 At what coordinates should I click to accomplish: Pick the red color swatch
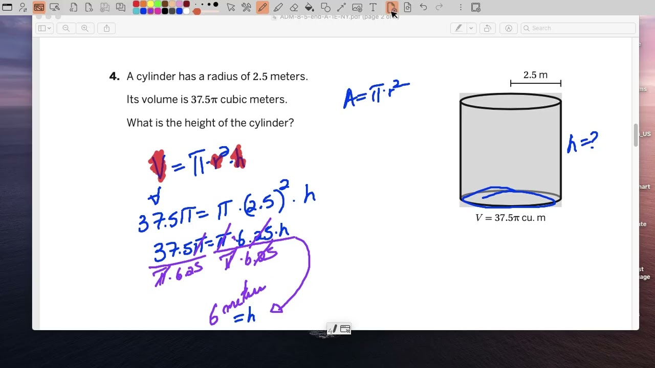(x=136, y=4)
